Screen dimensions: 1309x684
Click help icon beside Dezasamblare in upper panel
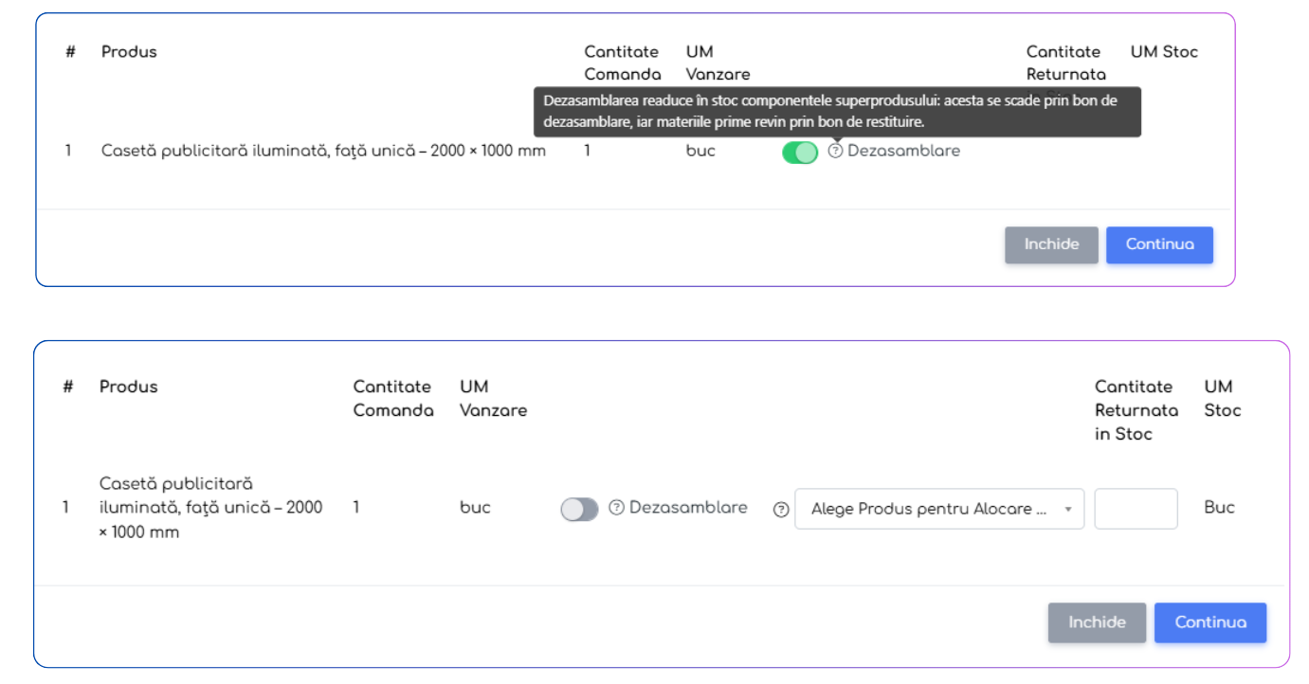pyautogui.click(x=835, y=151)
